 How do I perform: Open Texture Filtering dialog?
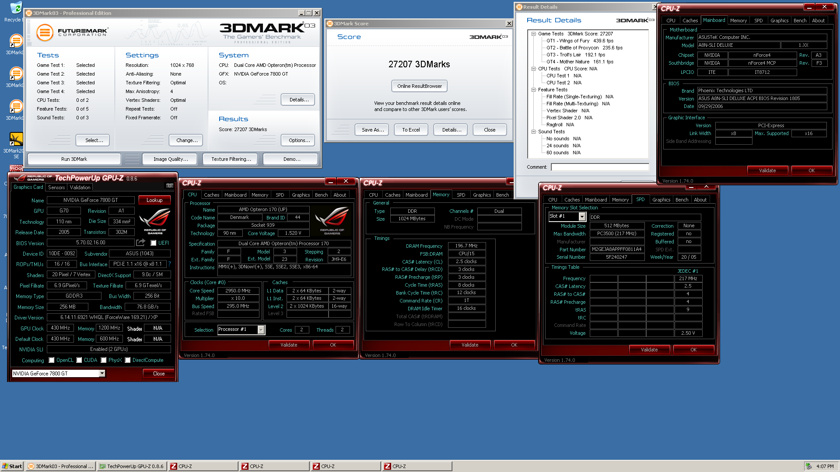(231, 159)
